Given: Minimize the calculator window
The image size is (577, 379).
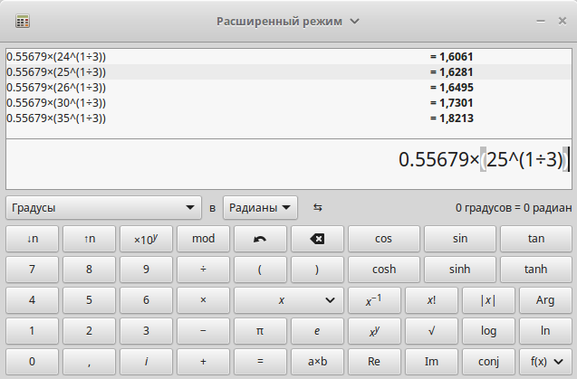Looking at the screenshot, I should click(x=541, y=22).
